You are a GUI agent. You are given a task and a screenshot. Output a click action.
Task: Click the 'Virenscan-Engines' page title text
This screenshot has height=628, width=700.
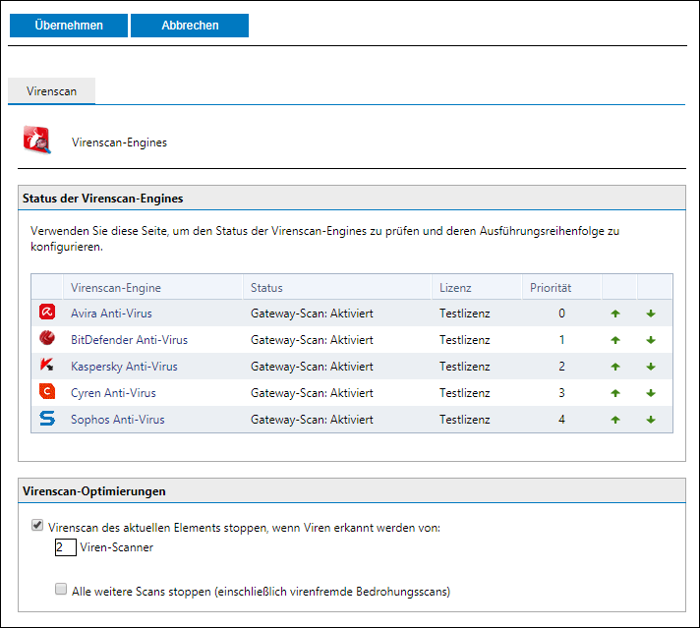[x=119, y=143]
